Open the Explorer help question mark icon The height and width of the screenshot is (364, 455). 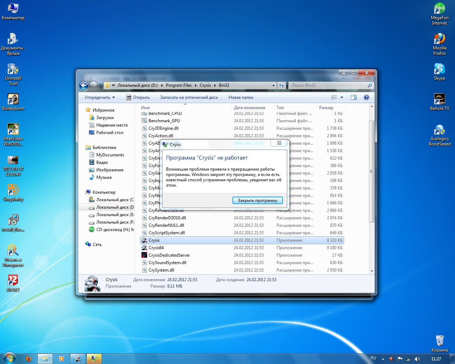point(366,97)
